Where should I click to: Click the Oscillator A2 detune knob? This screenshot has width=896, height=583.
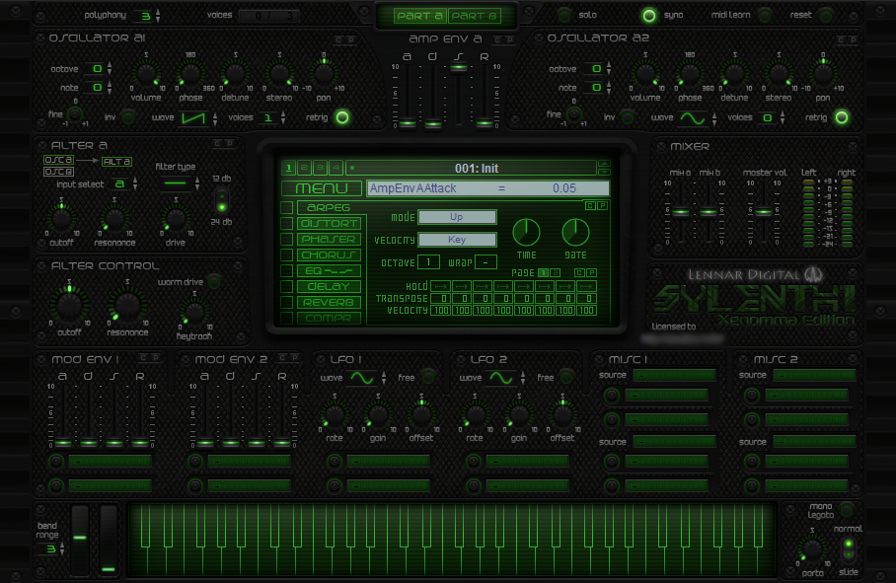(734, 74)
